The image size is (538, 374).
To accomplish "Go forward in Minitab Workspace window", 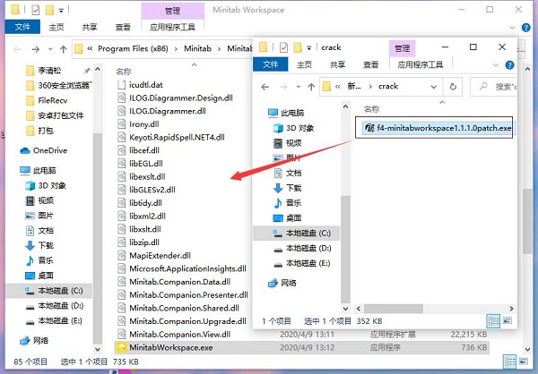I will 35,50.
